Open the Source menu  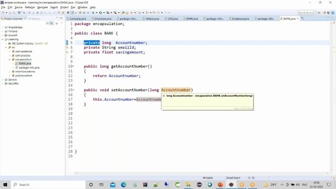[18, 7]
